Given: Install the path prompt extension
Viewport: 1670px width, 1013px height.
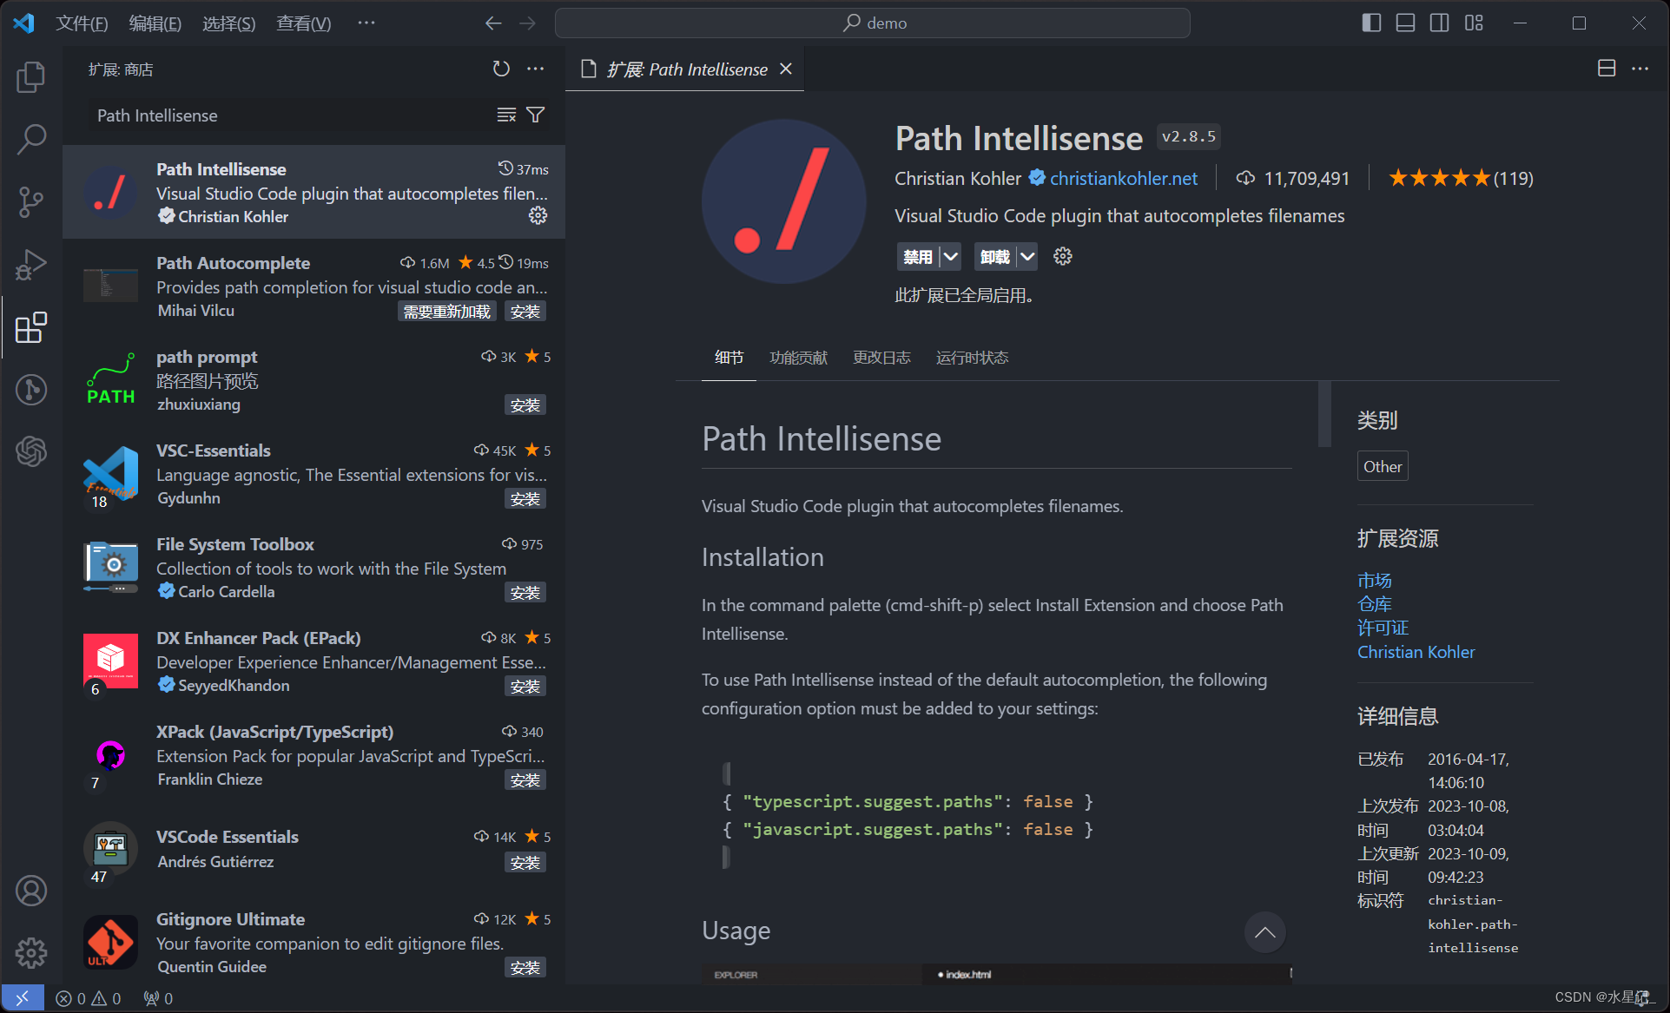Looking at the screenshot, I should click(525, 405).
